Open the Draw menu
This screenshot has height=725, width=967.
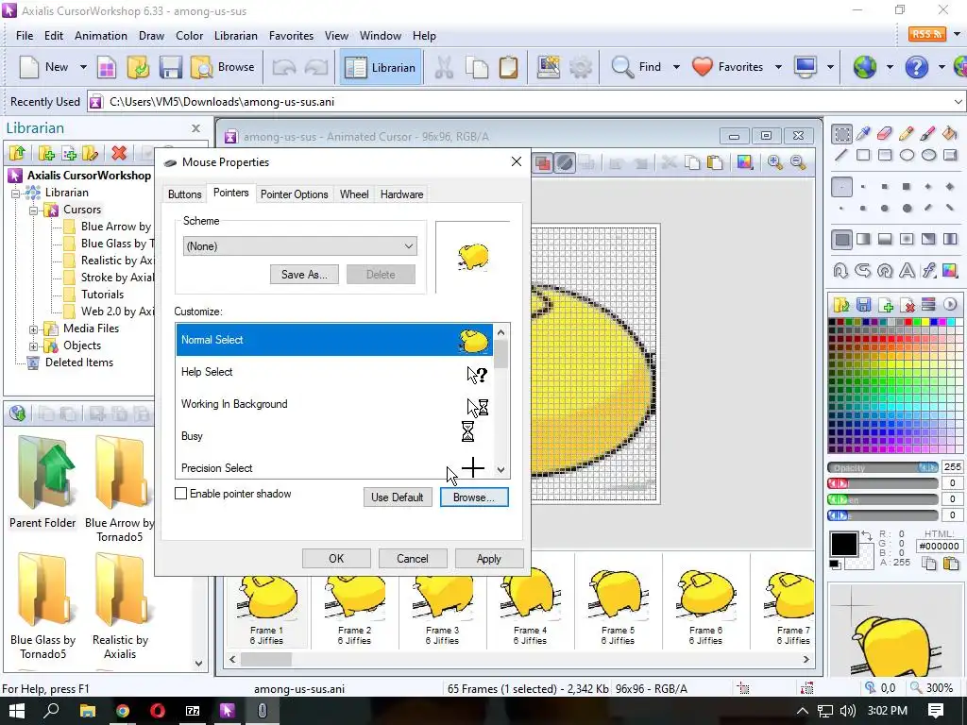(x=151, y=36)
